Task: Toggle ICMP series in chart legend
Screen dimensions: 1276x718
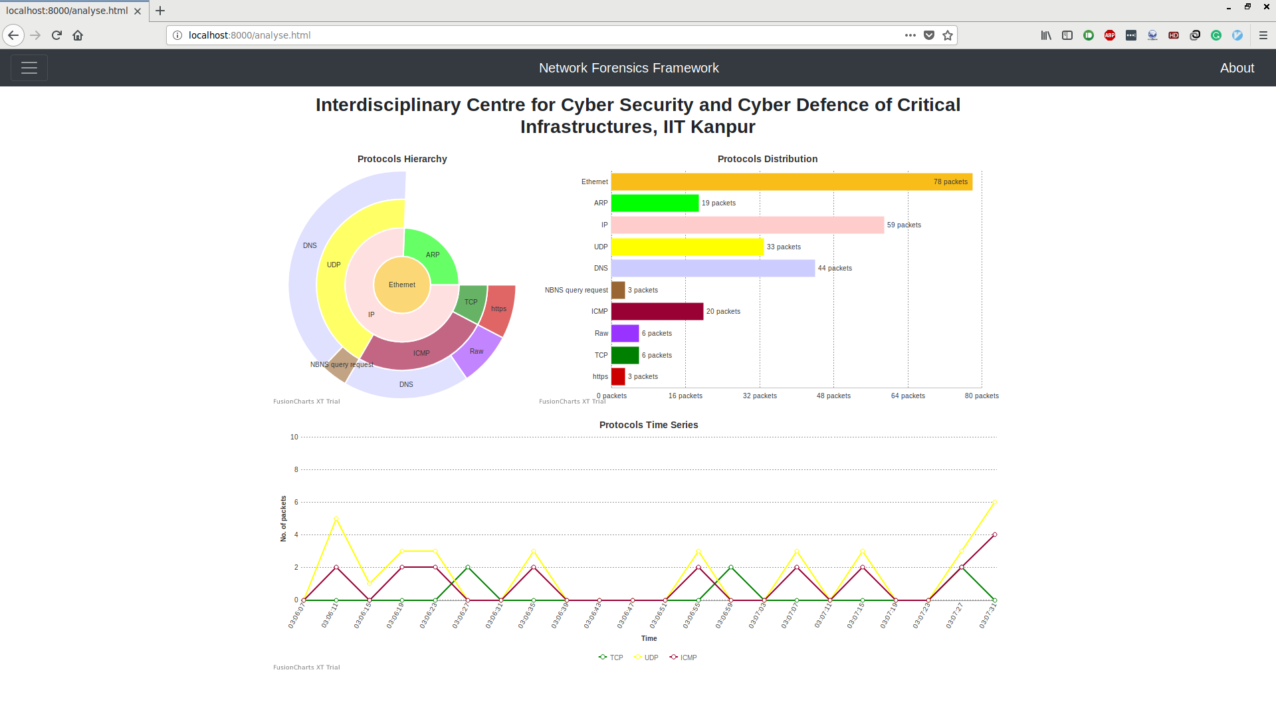Action: tap(684, 658)
